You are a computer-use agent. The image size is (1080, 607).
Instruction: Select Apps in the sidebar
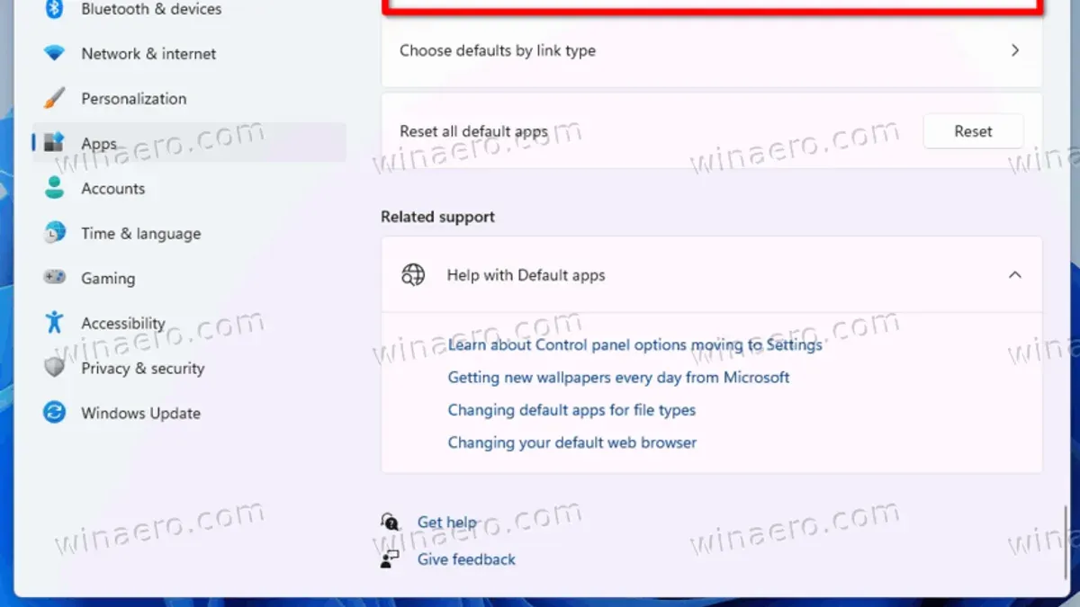(x=189, y=143)
